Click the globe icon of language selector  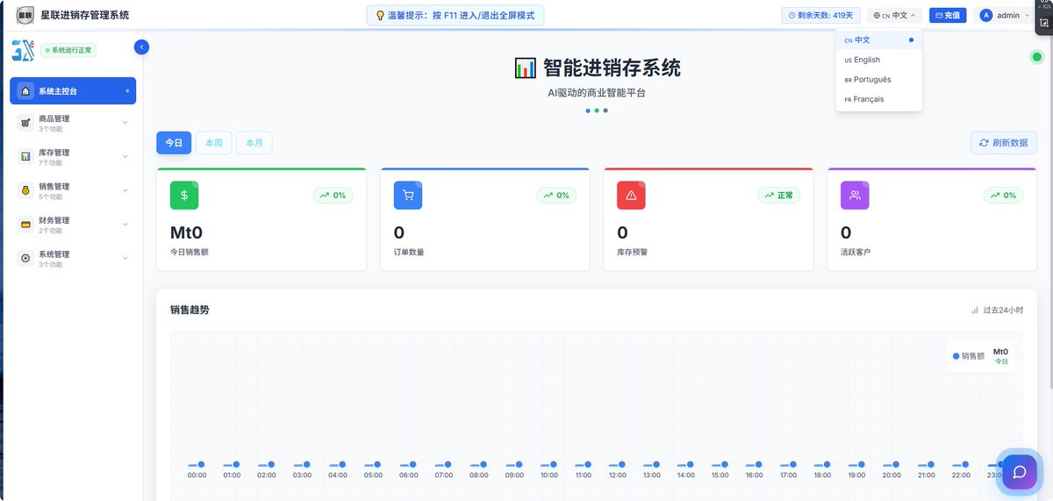click(877, 15)
